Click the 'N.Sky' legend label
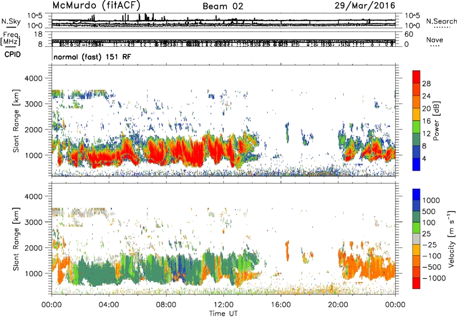The image size is (457, 317). tap(11, 21)
